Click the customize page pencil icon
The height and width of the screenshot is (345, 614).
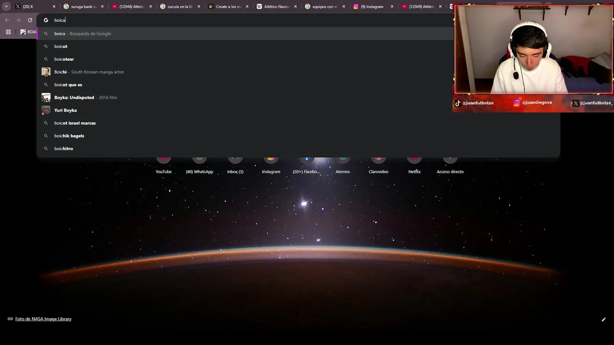point(603,320)
